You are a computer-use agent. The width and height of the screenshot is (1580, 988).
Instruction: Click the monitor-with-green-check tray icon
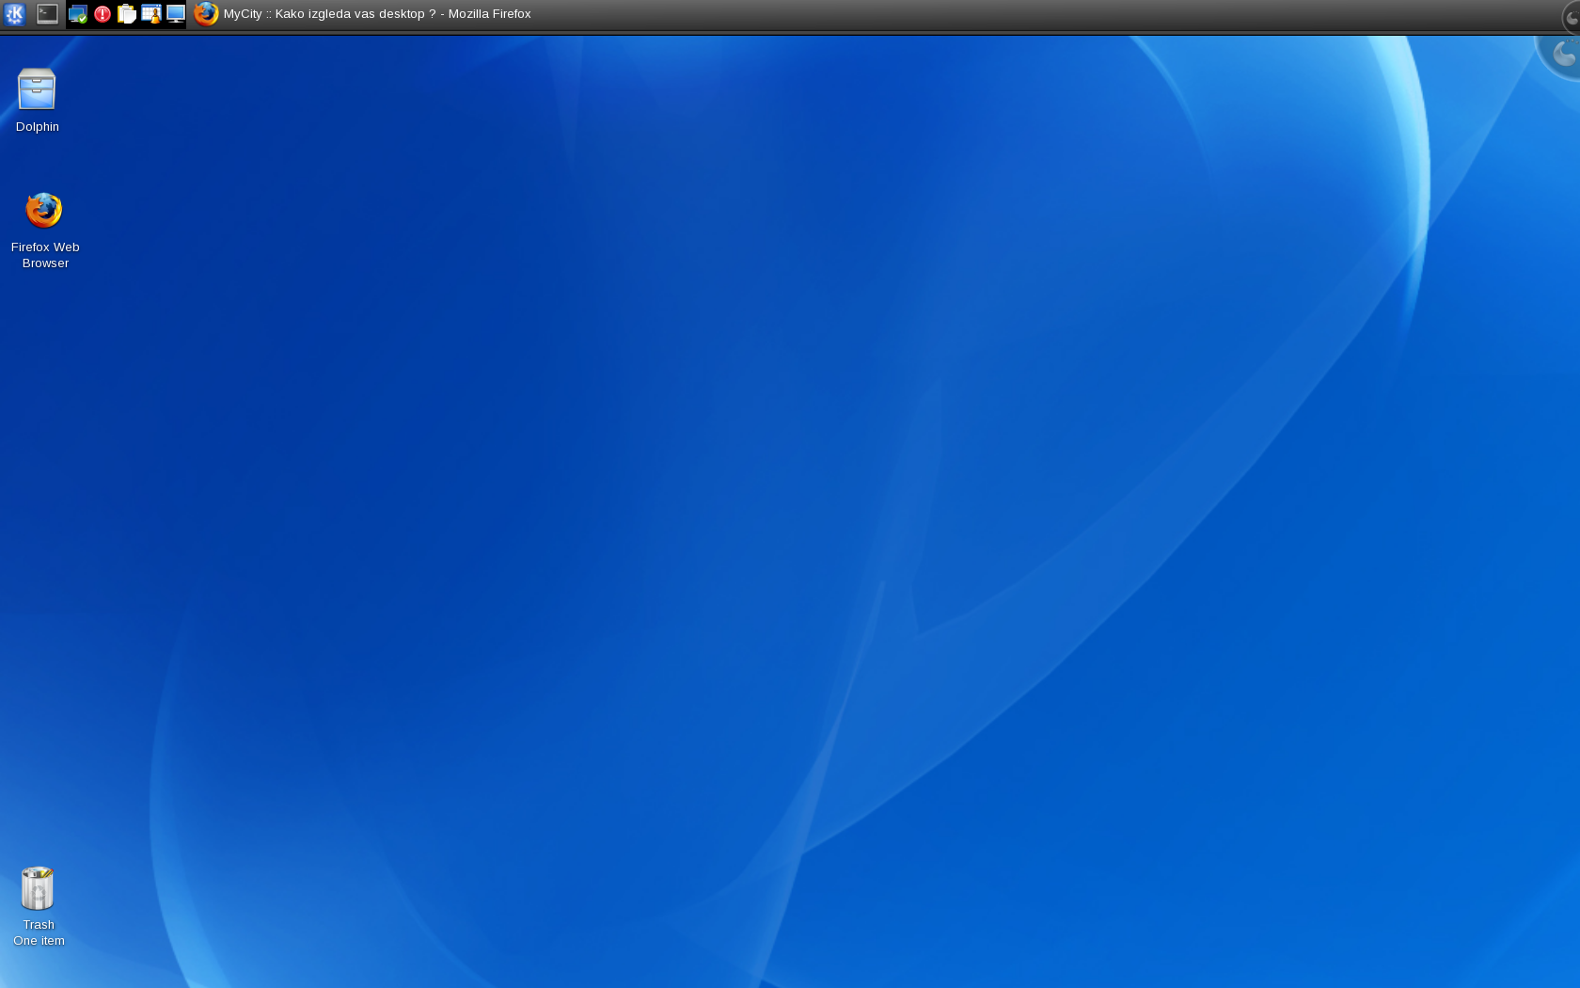coord(78,14)
